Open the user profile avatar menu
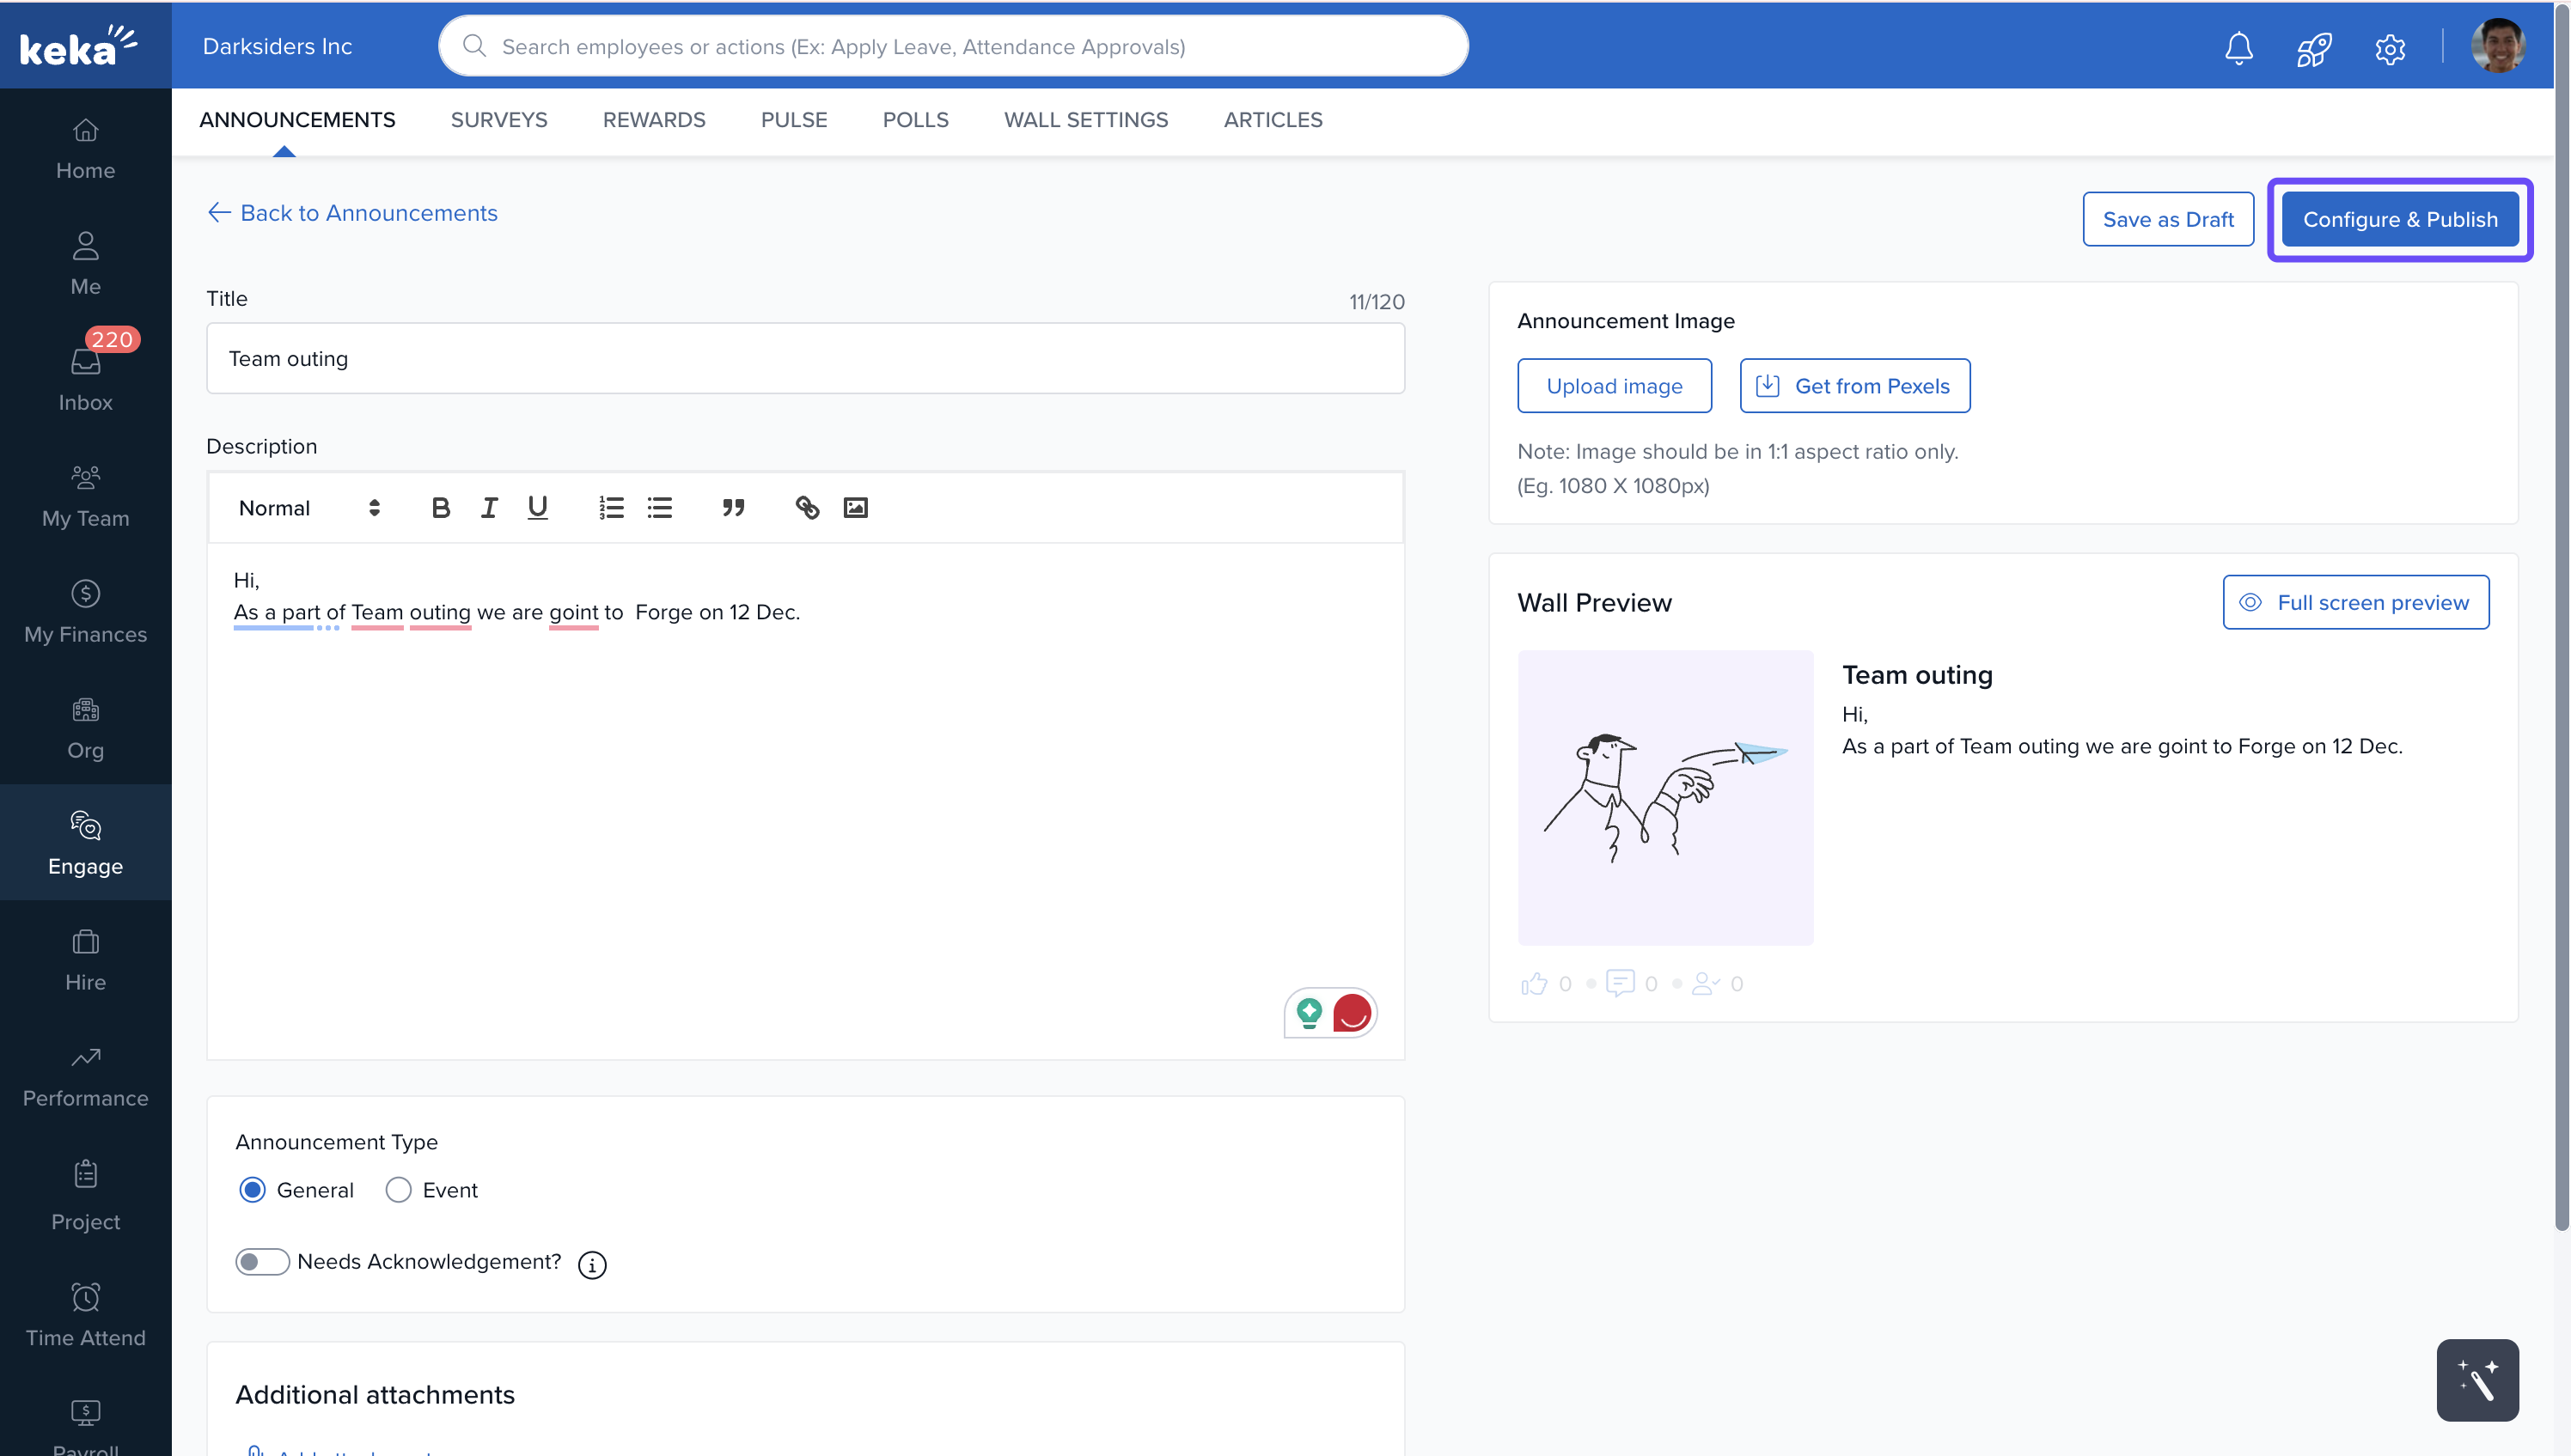This screenshot has width=2571, height=1456. click(x=2497, y=47)
